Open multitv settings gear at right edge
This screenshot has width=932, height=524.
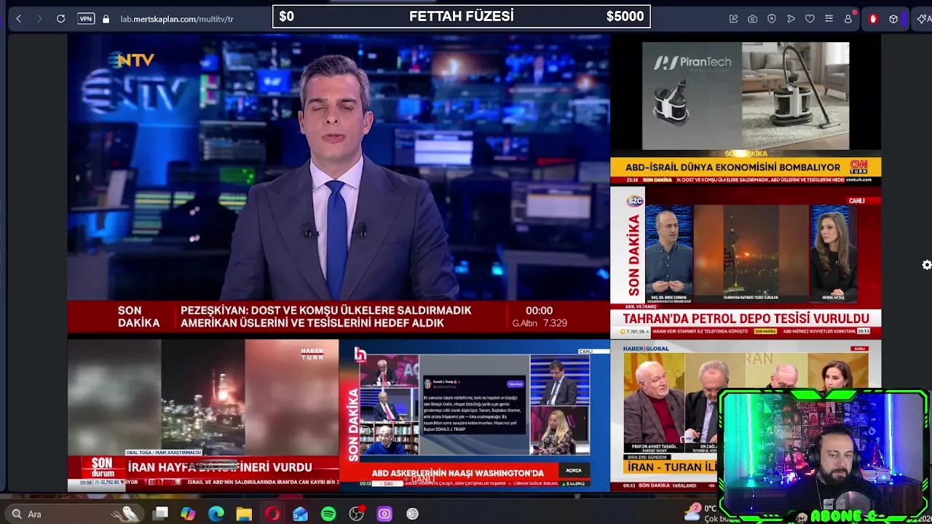click(x=926, y=265)
